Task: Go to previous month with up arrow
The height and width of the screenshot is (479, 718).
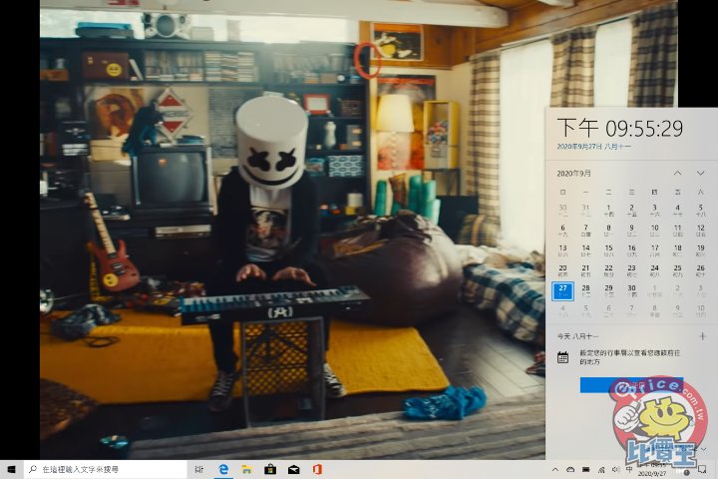Action: [677, 174]
